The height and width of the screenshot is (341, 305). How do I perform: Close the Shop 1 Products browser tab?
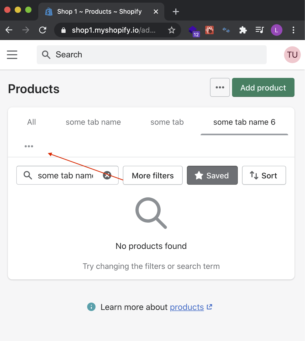(156, 12)
